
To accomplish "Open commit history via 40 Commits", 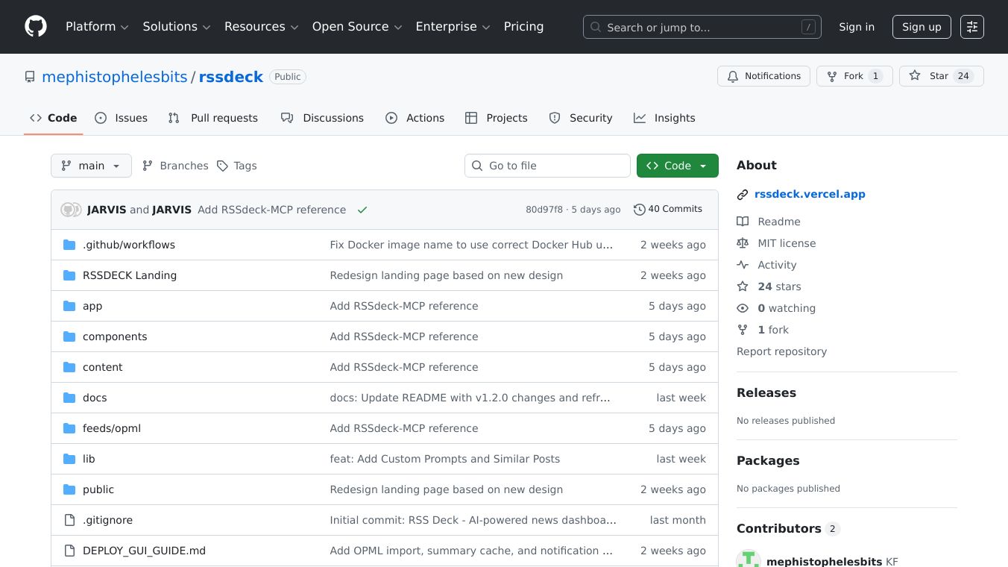I will click(x=668, y=210).
